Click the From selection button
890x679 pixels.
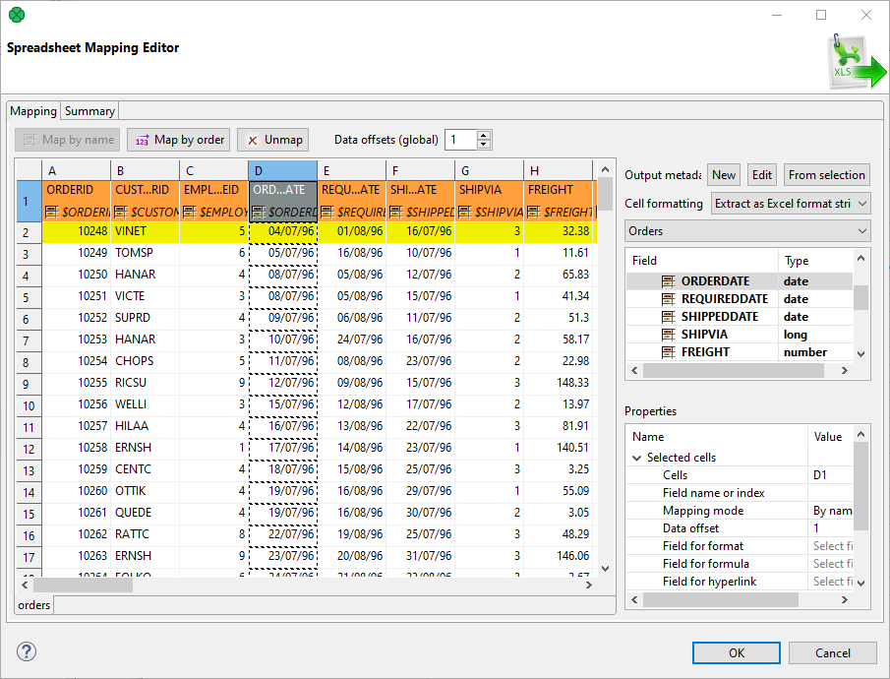(826, 174)
